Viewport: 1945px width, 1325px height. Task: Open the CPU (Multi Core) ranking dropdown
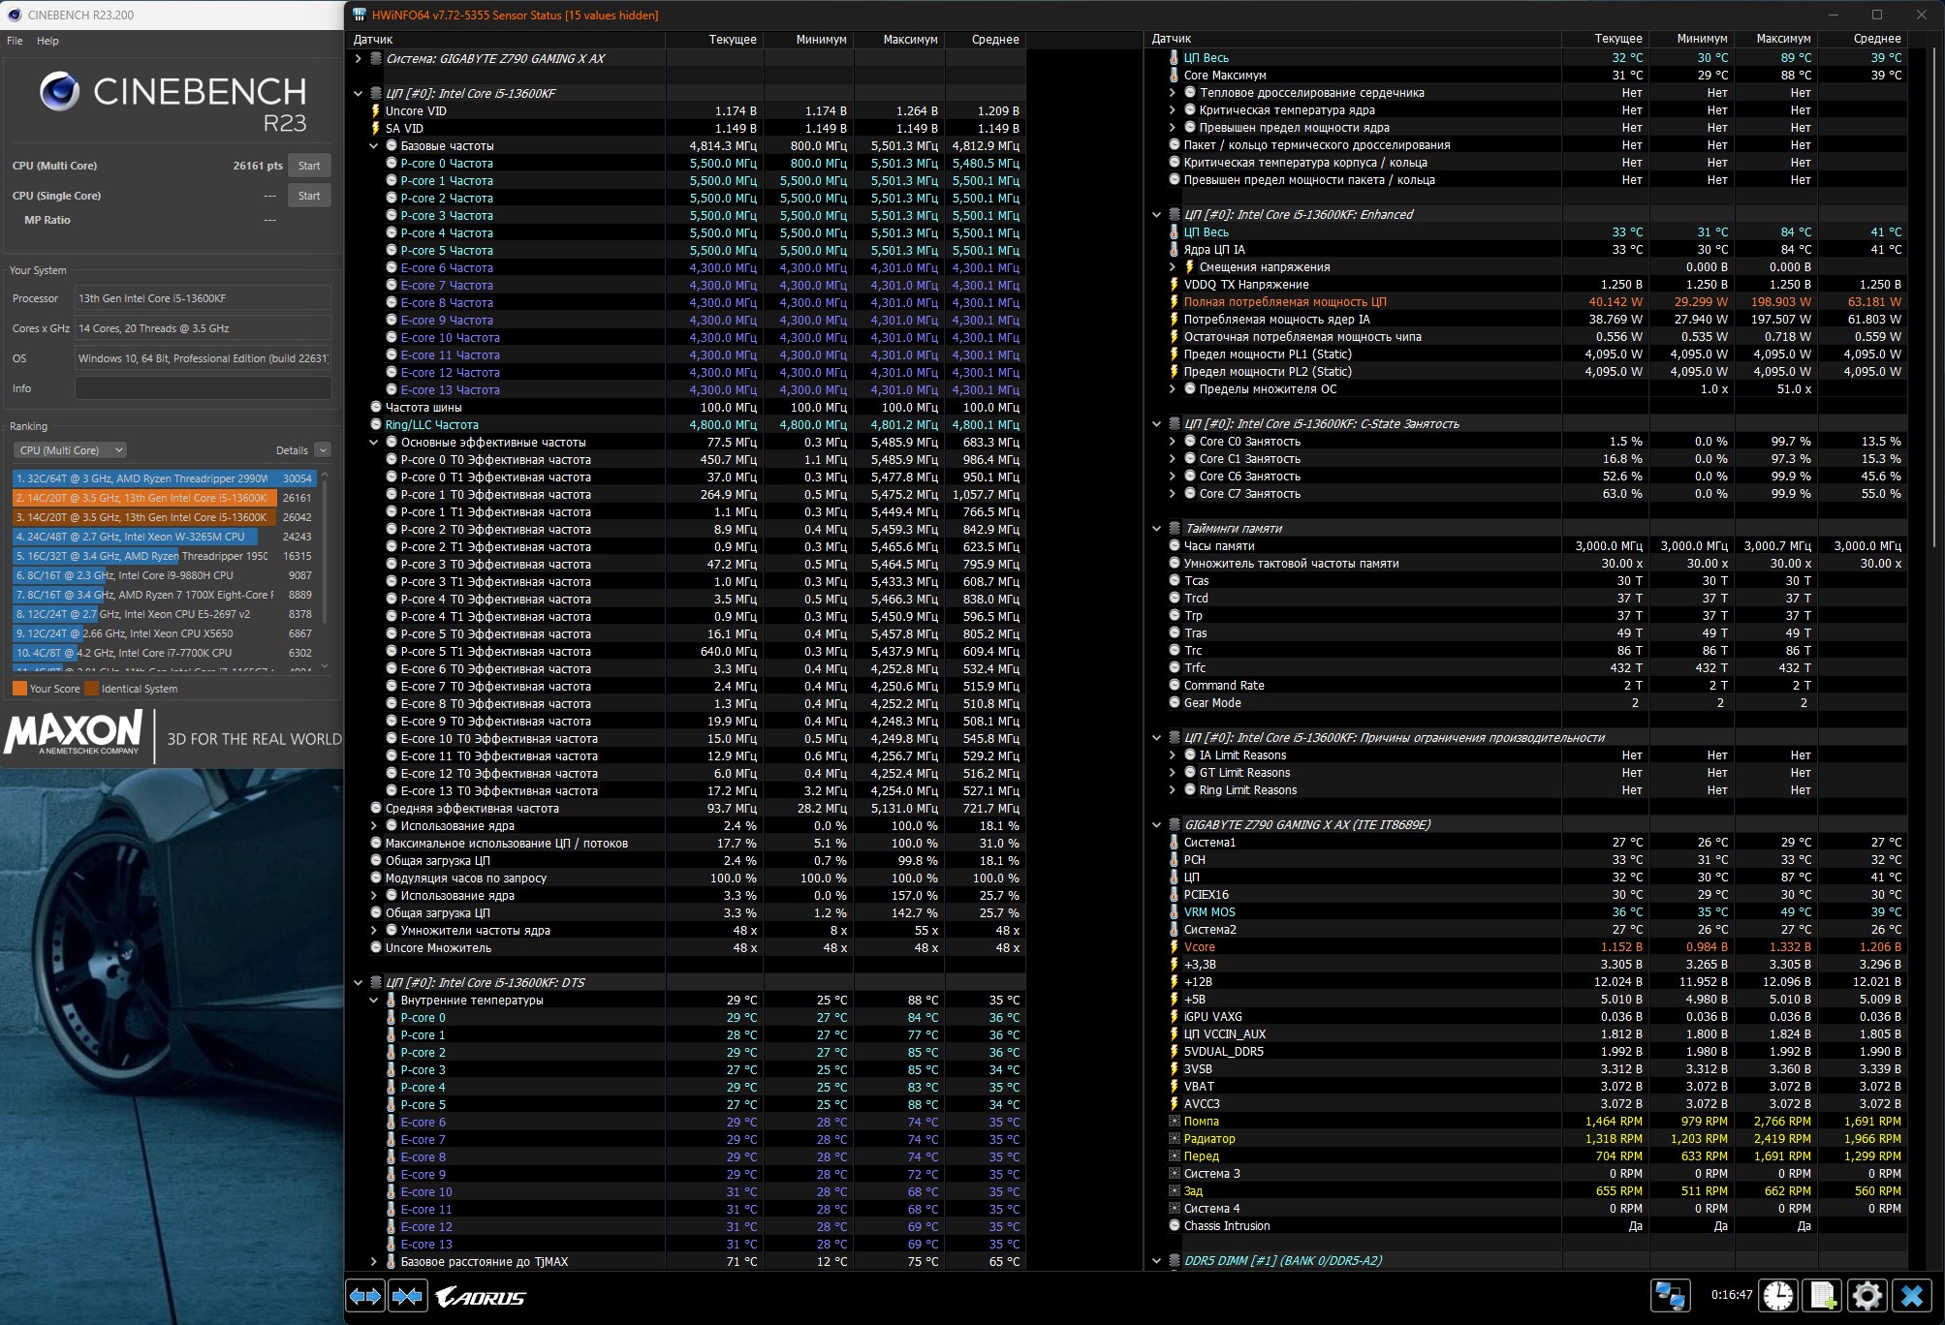pyautogui.click(x=70, y=450)
